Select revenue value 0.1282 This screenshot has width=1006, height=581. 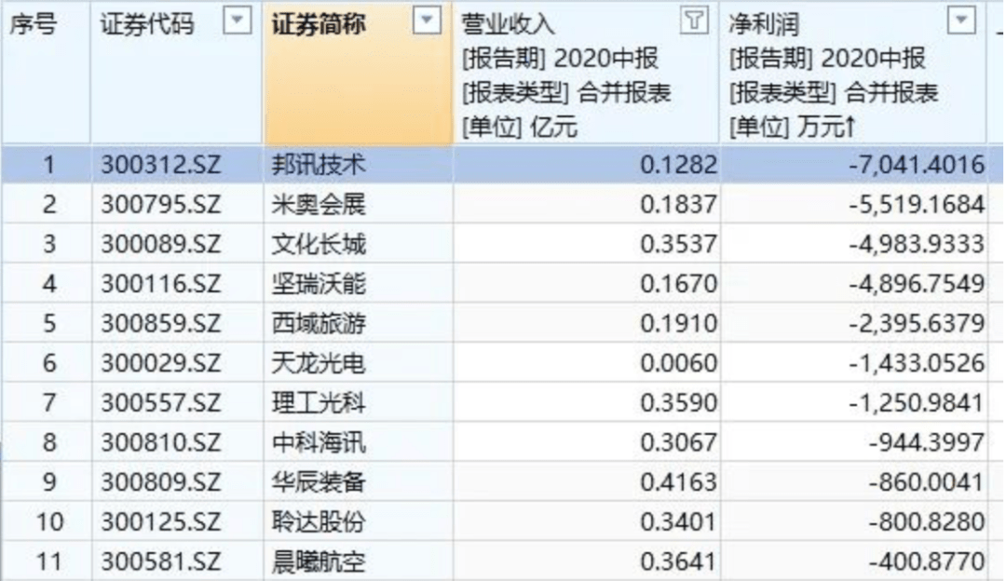(678, 165)
